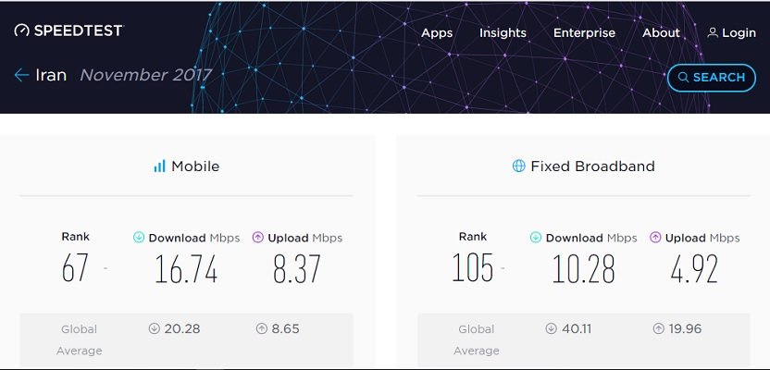Click the Fixed Broadband globe icon

point(519,166)
